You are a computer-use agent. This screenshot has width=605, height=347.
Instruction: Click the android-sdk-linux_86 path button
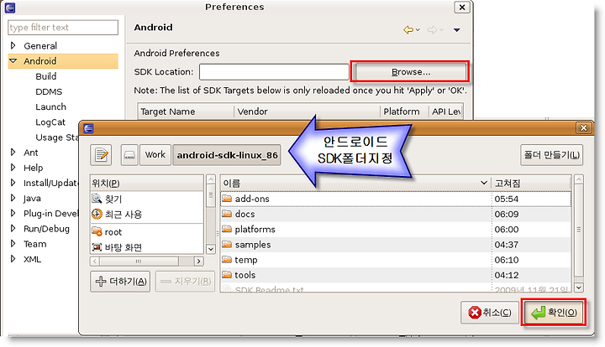pyautogui.click(x=227, y=155)
